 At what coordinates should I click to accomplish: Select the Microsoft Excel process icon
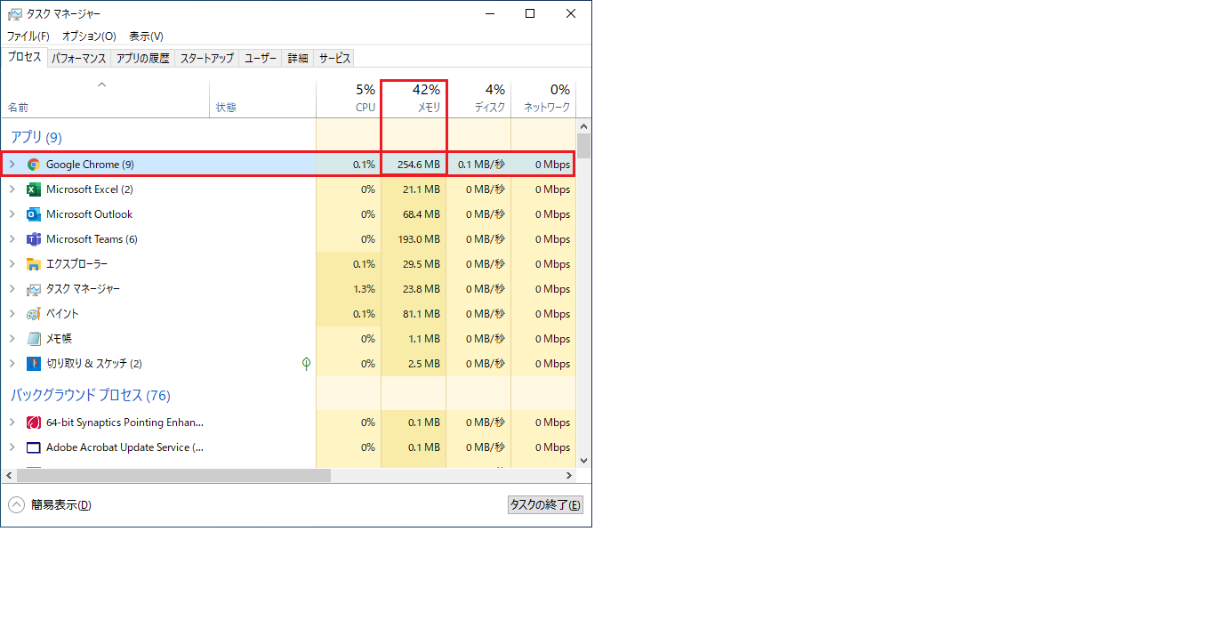34,189
